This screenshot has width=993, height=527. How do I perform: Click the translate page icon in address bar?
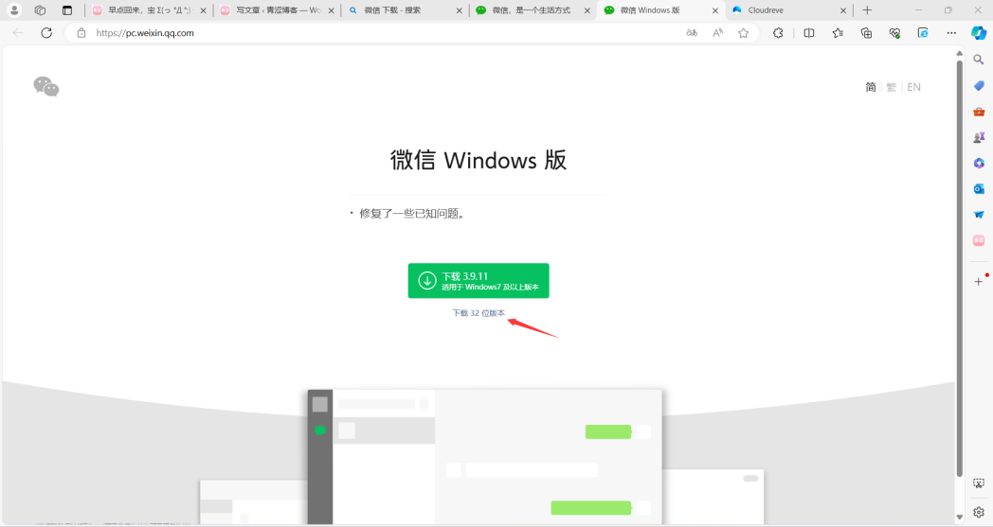[x=692, y=33]
